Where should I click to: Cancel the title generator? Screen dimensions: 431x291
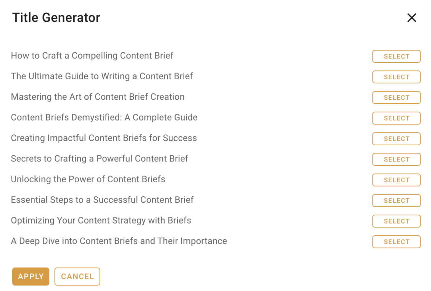tap(77, 276)
